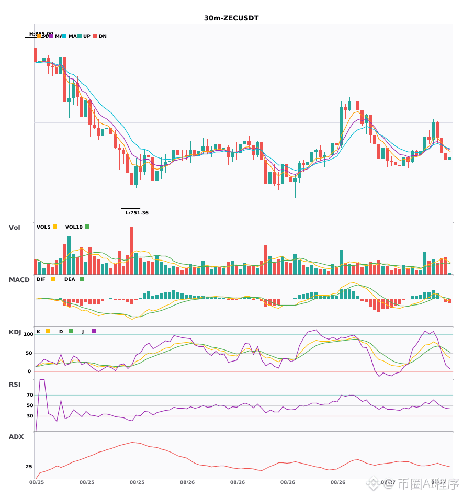Click the Vol panel label
The height and width of the screenshot is (497, 463).
pyautogui.click(x=14, y=228)
